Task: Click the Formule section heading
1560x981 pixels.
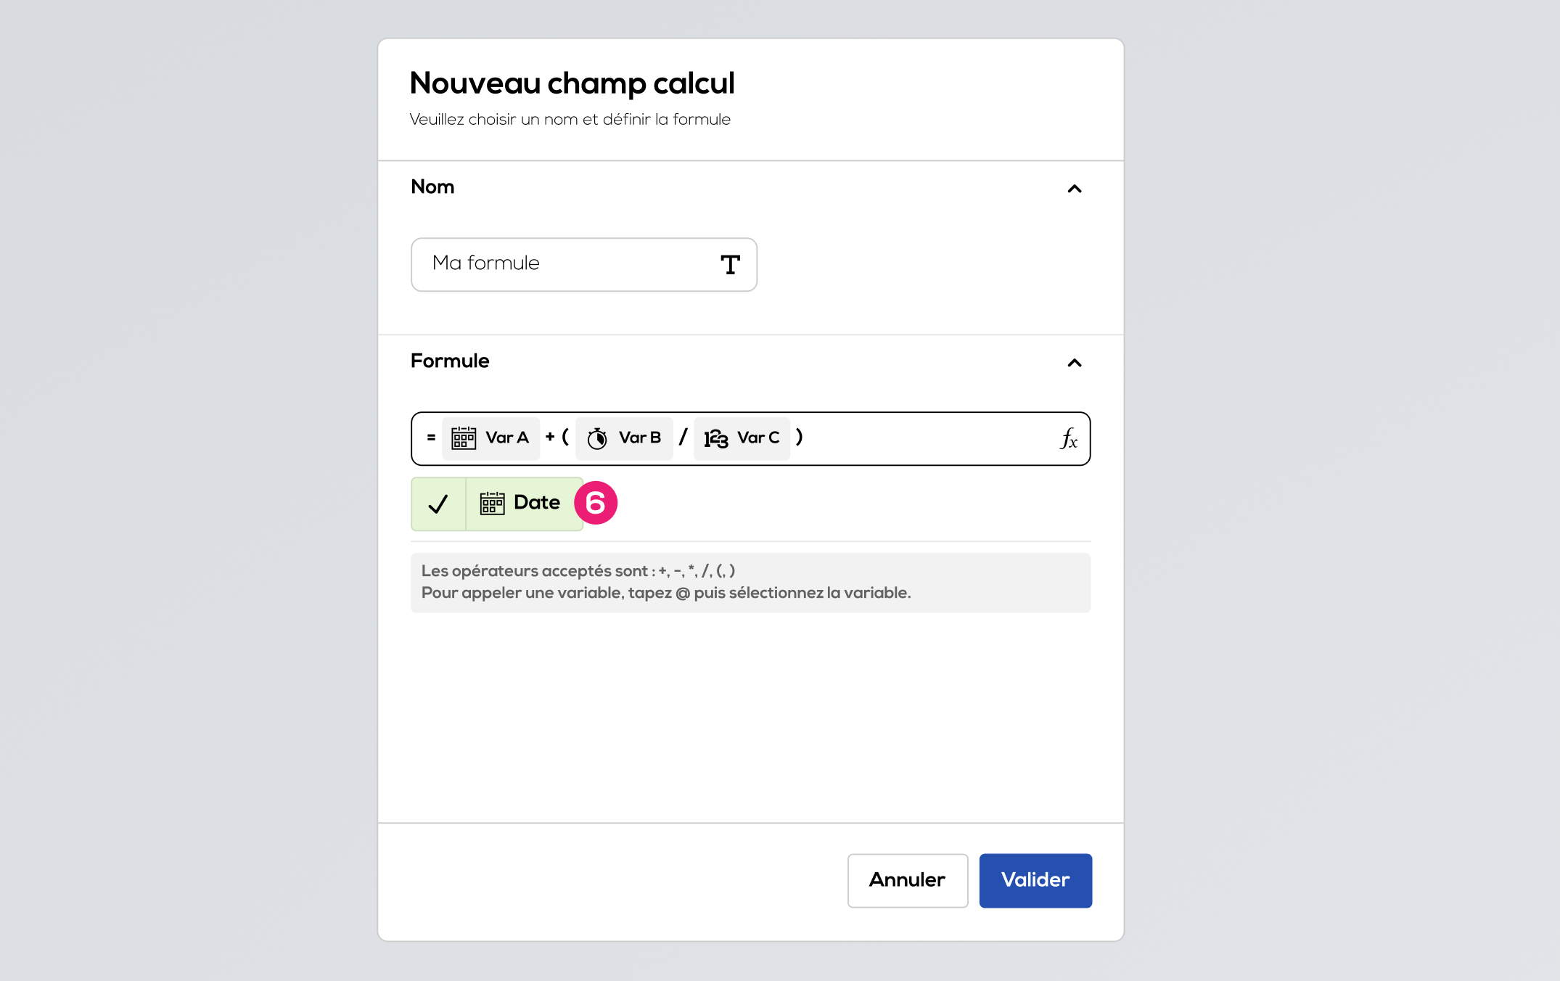Action: click(x=450, y=361)
